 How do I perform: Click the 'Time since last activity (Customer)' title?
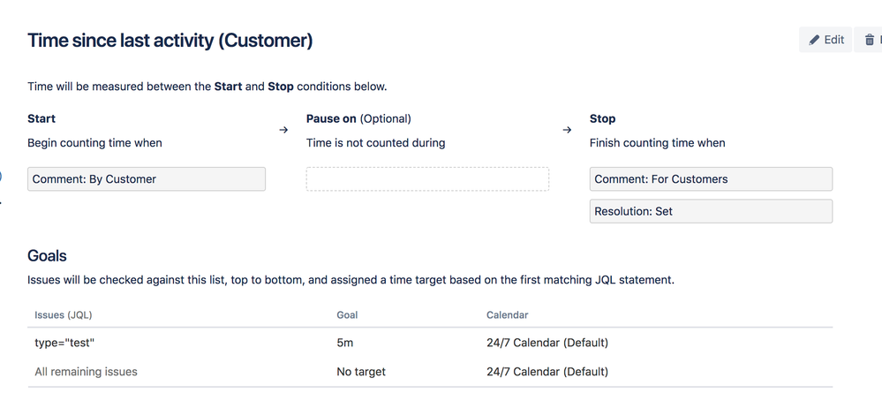point(170,41)
